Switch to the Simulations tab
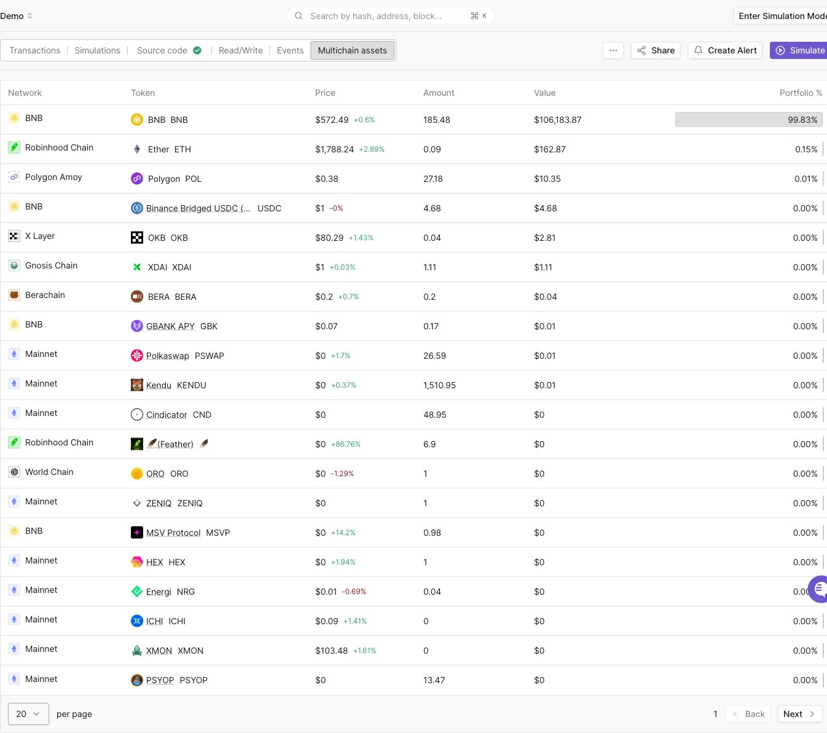The width and height of the screenshot is (827, 733). coord(97,50)
